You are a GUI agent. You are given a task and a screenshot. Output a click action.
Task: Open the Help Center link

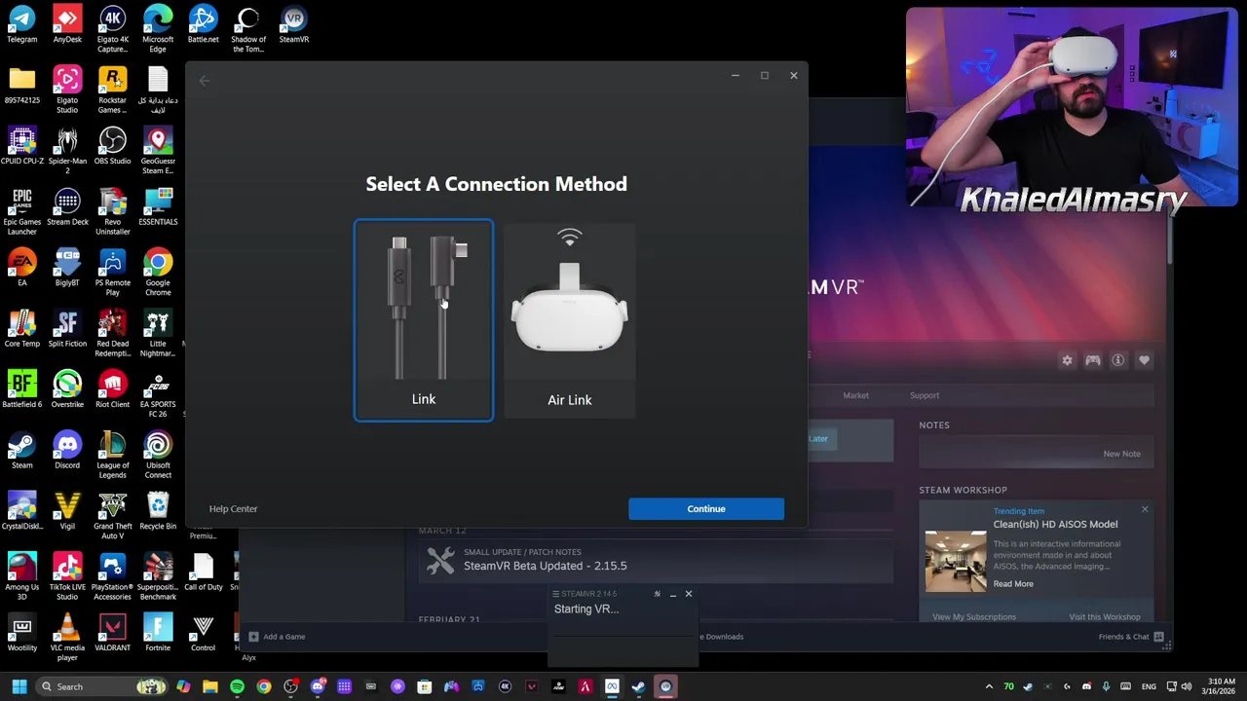(233, 508)
